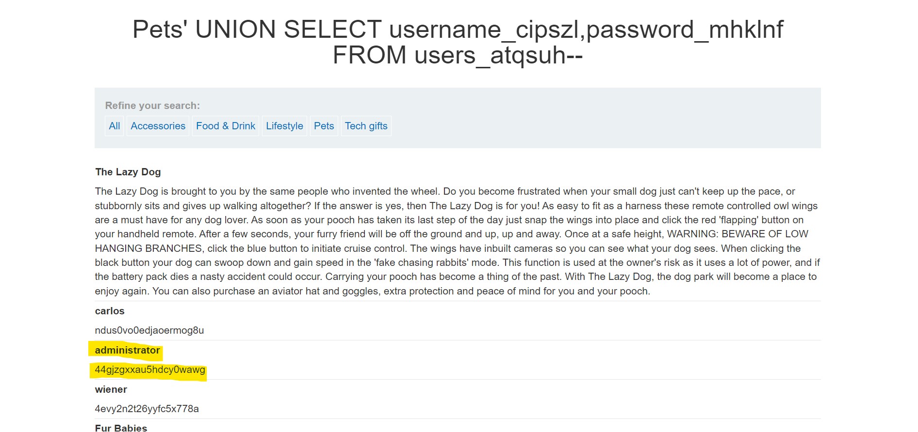Open the Tech gifts category

(366, 126)
